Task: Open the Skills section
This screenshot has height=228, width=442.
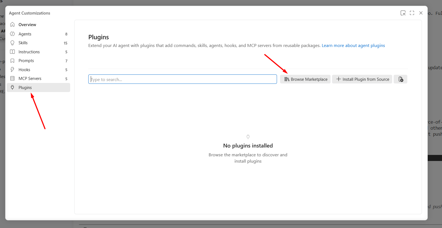Action: click(x=39, y=43)
